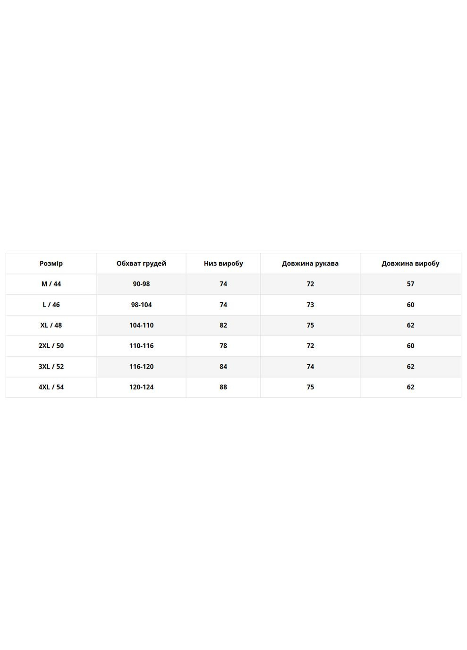The width and height of the screenshot is (467, 650).
Task: Select the "3XL / 52" size cell
Action: (x=51, y=367)
